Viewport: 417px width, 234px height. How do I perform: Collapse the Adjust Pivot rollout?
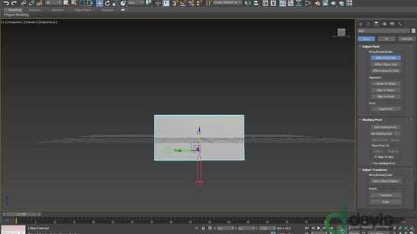371,46
